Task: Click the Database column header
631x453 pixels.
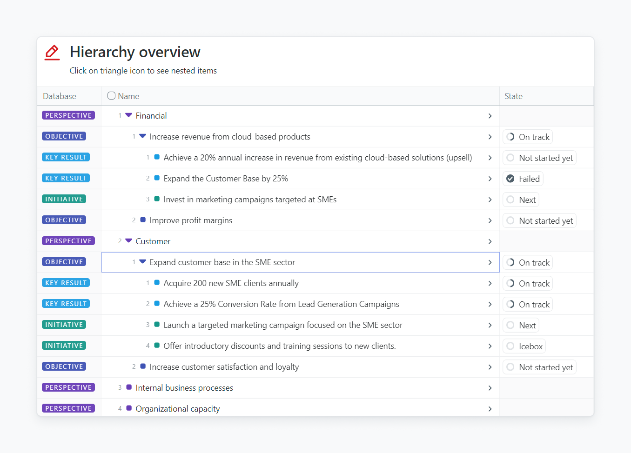Action: coord(60,96)
